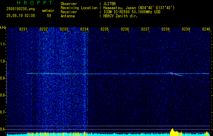Click the 0231 time marker
Image resolution: width=213 pixels, height=136 pixels.
point(23,29)
